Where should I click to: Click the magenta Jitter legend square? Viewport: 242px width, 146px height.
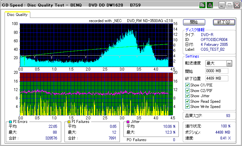pos(128,122)
